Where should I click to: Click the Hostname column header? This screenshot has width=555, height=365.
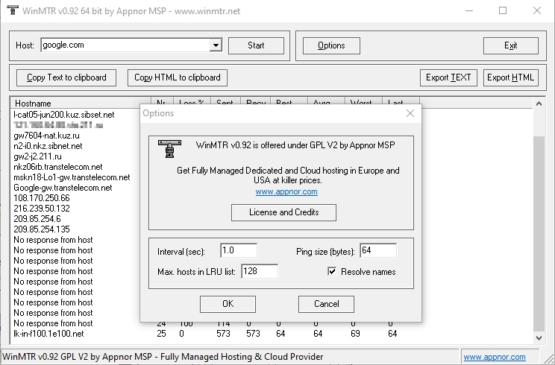81,104
